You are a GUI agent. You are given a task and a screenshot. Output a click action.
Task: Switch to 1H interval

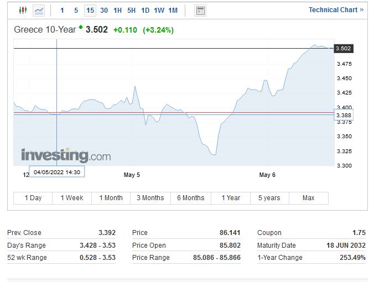(118, 11)
